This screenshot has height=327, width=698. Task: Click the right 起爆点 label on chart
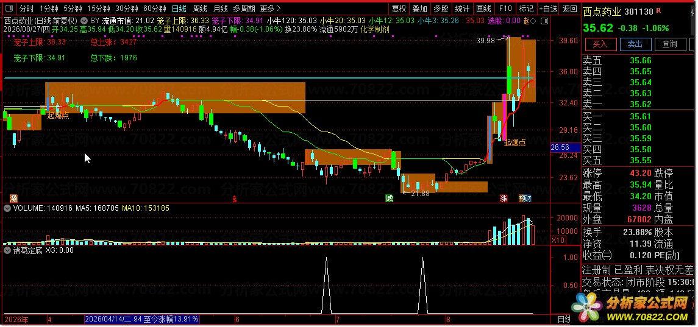515,143
